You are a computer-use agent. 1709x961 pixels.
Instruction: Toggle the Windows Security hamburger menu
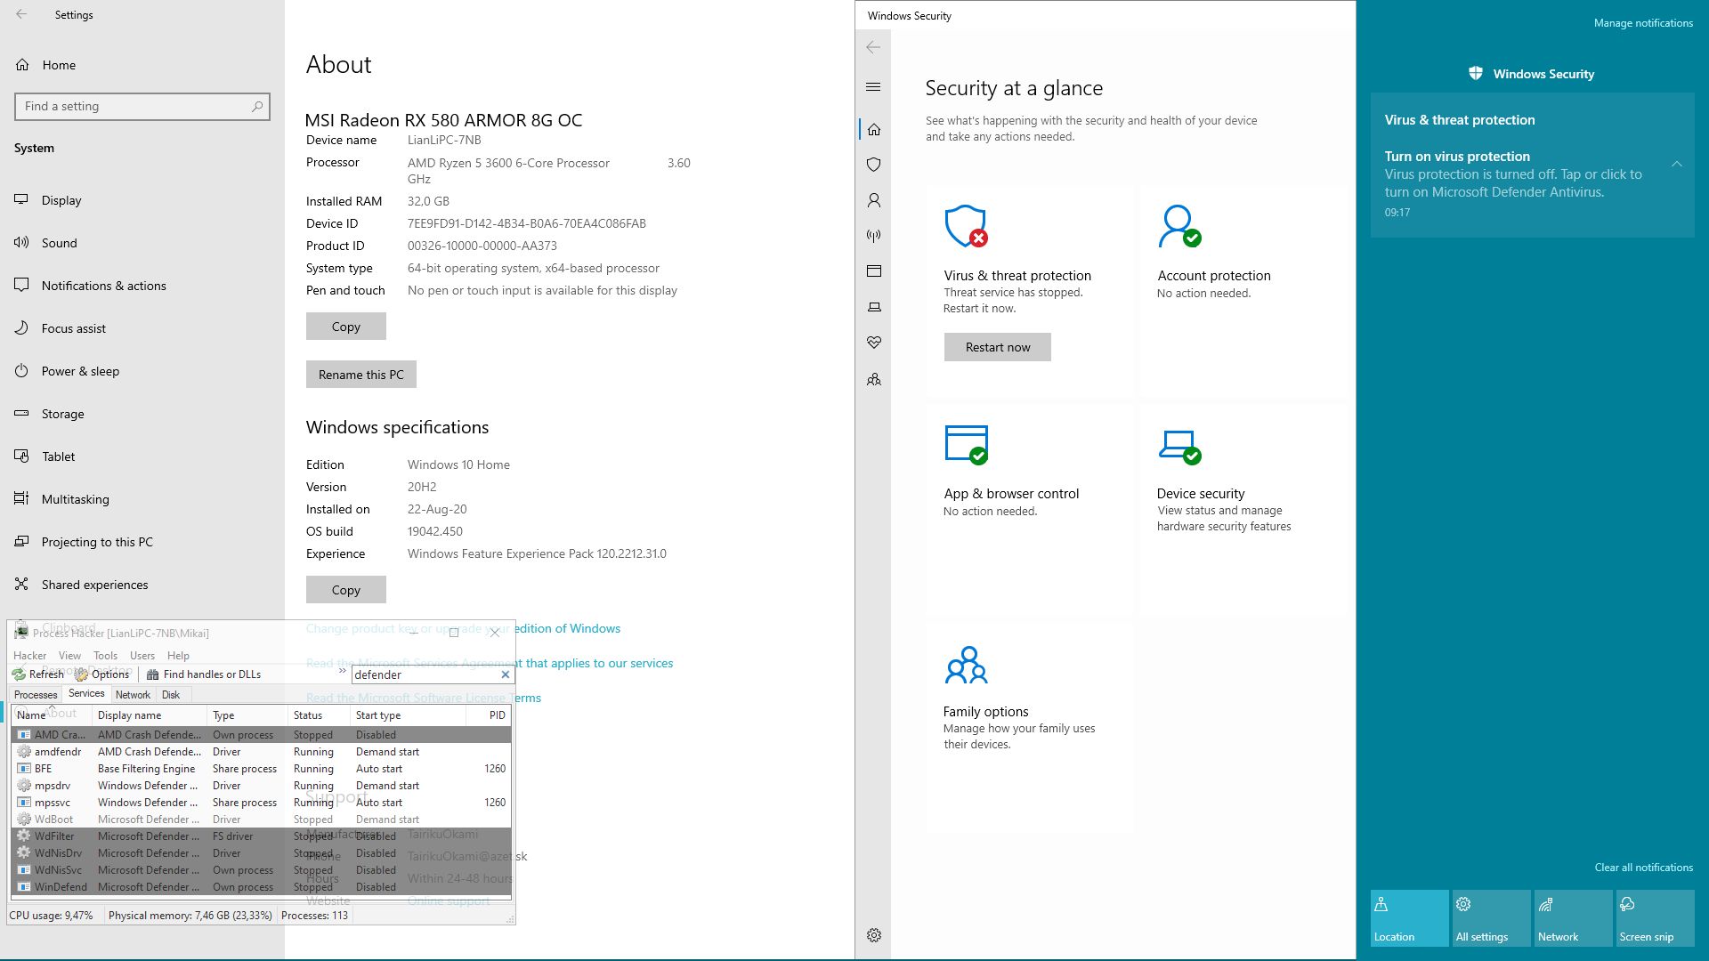(873, 86)
